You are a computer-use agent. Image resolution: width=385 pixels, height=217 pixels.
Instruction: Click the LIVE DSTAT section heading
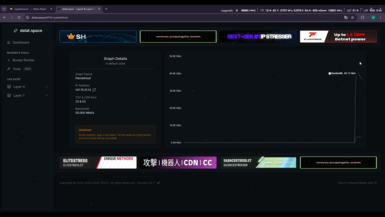pyautogui.click(x=14, y=79)
